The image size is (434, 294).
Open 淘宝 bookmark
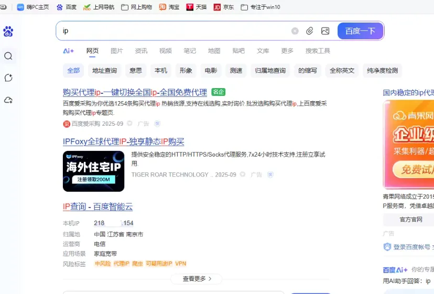(x=169, y=7)
